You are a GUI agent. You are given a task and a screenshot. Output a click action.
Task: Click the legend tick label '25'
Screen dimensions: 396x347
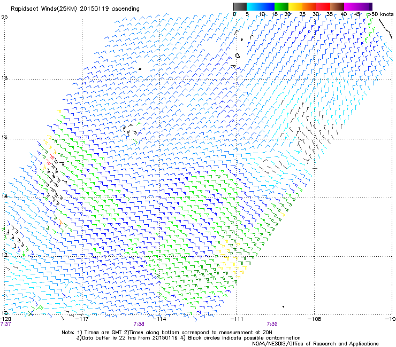pyautogui.click(x=302, y=14)
